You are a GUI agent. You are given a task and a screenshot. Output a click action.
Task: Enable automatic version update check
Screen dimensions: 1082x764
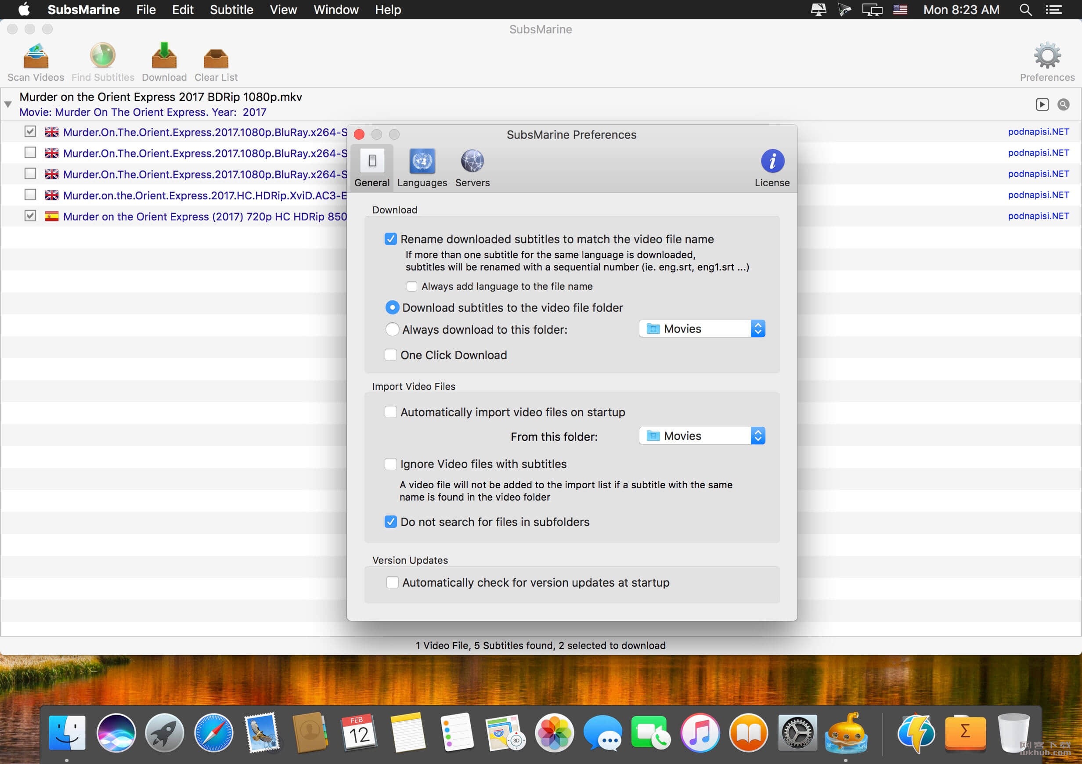click(392, 583)
